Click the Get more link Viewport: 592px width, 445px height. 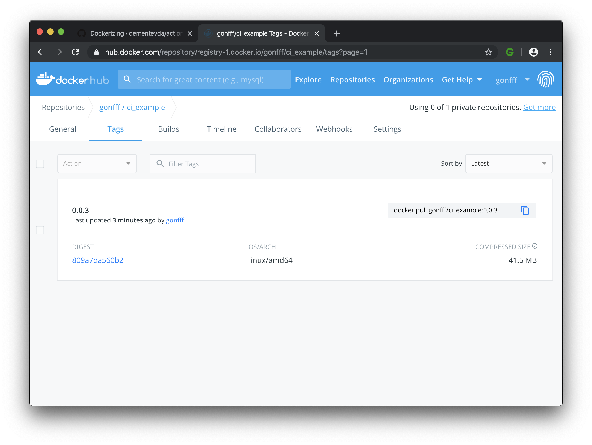click(539, 107)
